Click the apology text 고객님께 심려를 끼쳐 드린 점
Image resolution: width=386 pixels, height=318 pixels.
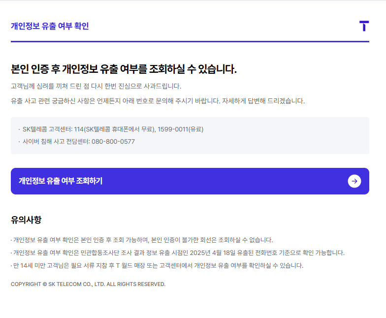click(50, 86)
